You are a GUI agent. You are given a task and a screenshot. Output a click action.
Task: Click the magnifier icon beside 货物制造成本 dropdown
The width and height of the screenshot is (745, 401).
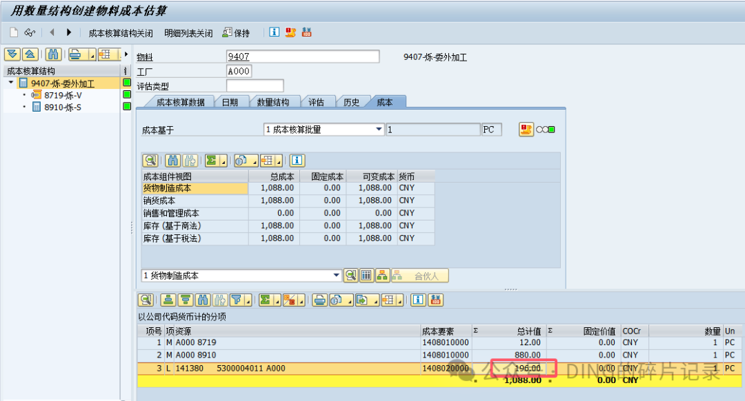coord(350,275)
